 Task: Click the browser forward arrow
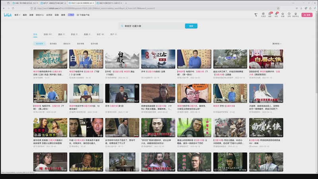tap(8, 8)
